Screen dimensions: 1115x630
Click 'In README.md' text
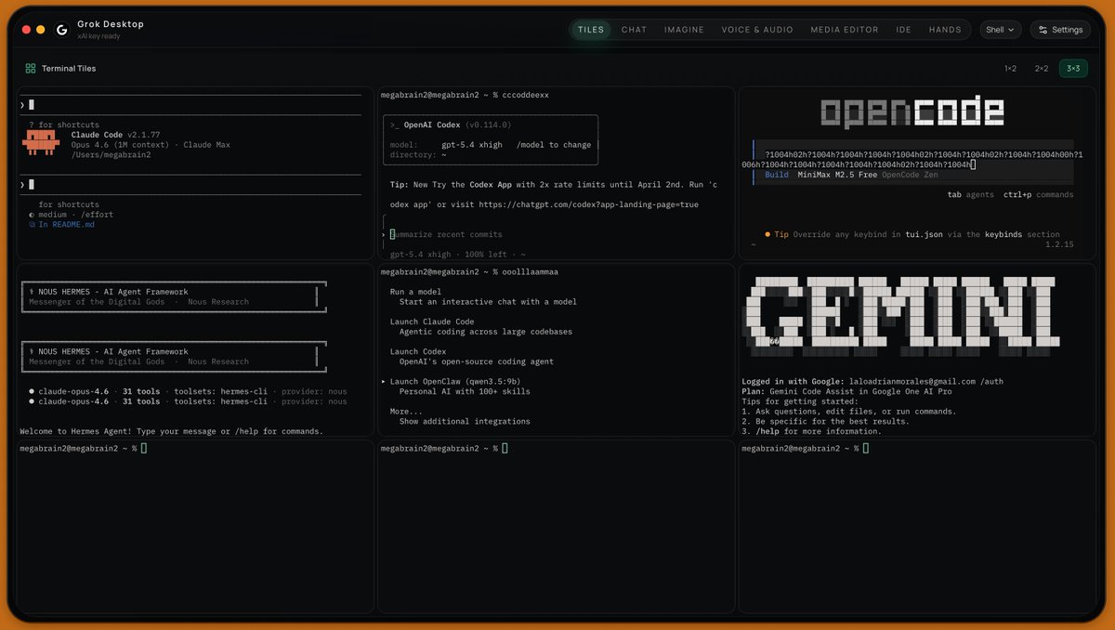click(61, 225)
